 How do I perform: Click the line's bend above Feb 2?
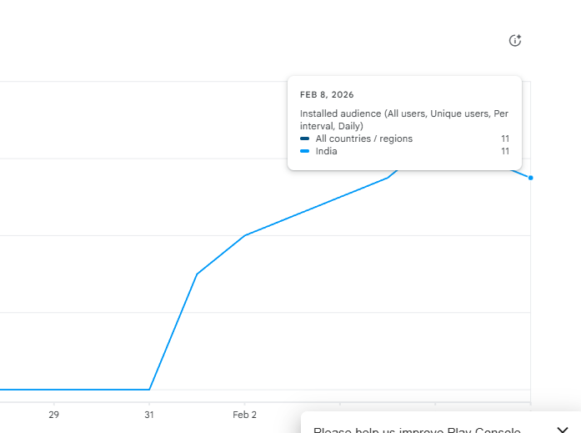(x=244, y=235)
